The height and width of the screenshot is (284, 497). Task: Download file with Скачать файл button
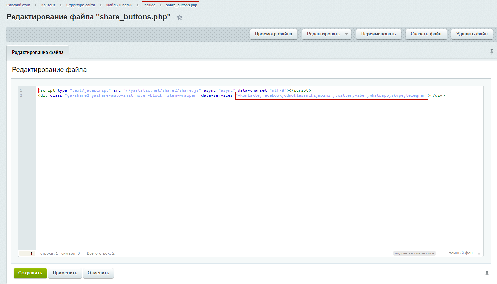pyautogui.click(x=426, y=34)
